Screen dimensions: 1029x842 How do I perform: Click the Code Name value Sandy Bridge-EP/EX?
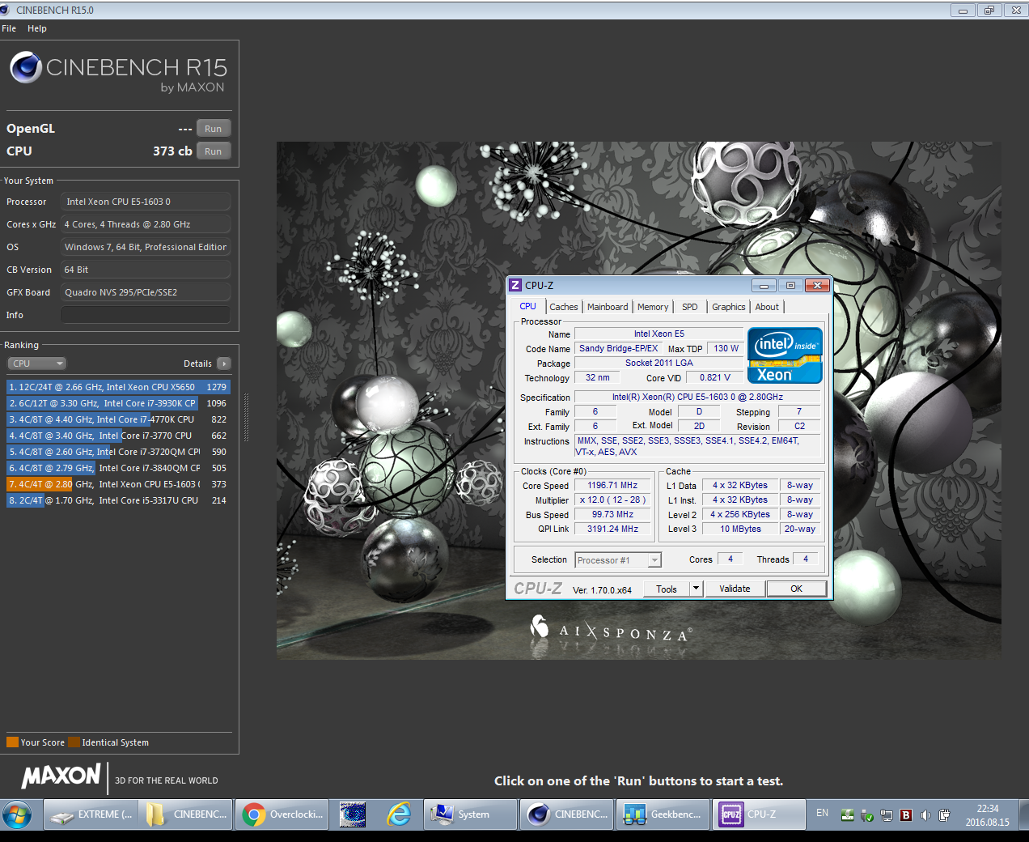(x=618, y=348)
